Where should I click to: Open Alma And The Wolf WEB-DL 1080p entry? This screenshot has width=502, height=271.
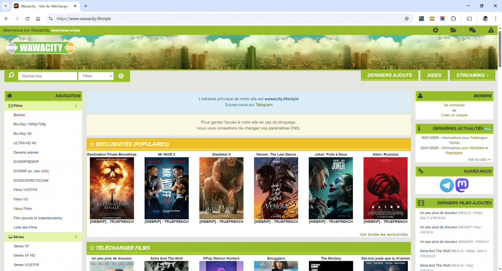[x=454, y=253]
